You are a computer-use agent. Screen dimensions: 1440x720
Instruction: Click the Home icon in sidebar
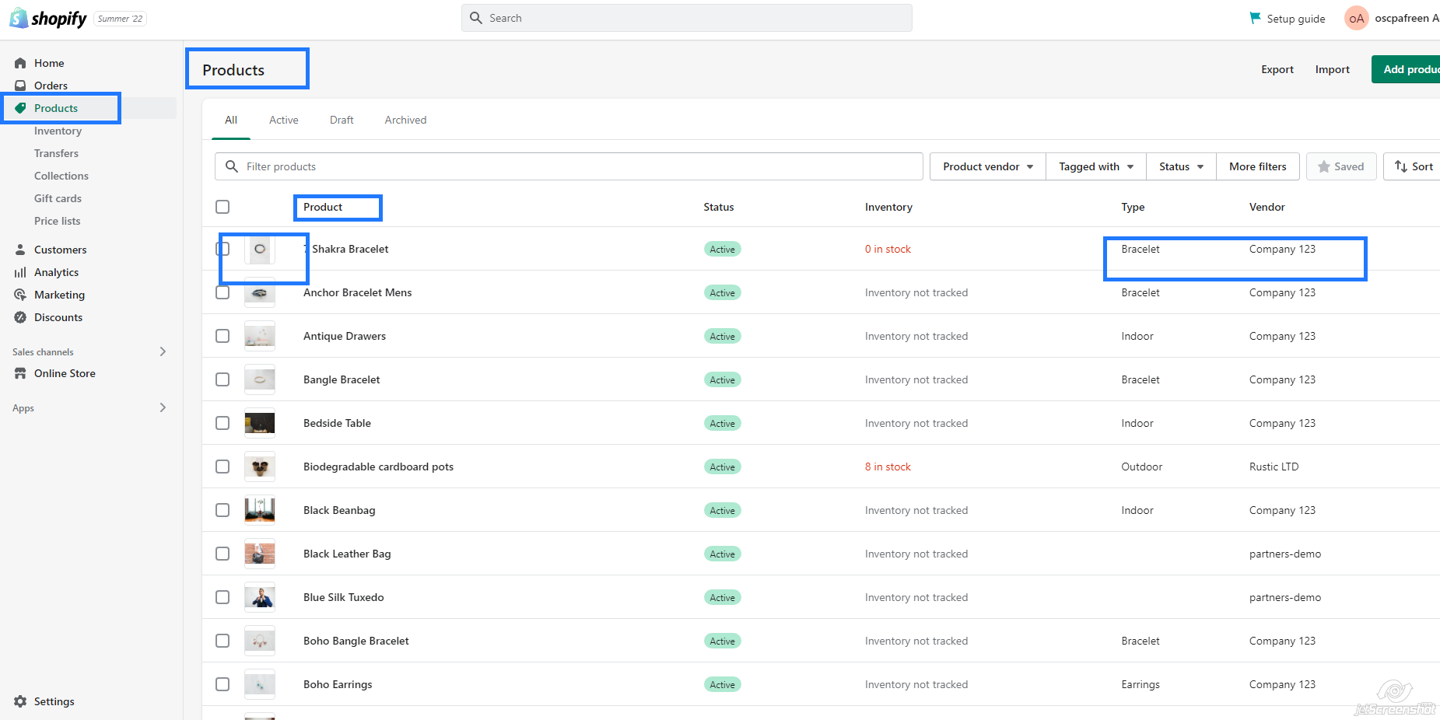click(x=20, y=63)
